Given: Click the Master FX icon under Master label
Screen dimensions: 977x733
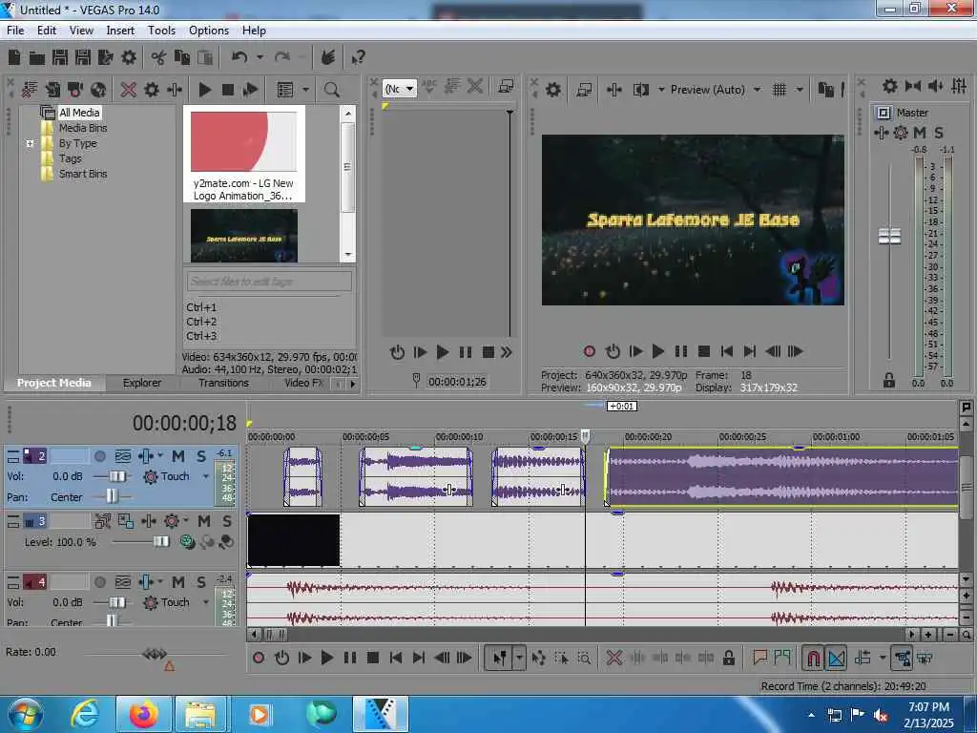Looking at the screenshot, I should (881, 133).
